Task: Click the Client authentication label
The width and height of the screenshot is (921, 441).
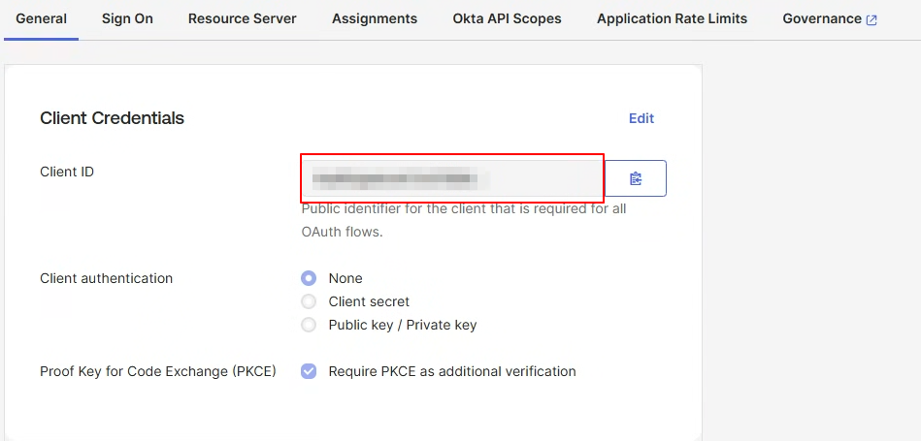Action: [x=107, y=278]
